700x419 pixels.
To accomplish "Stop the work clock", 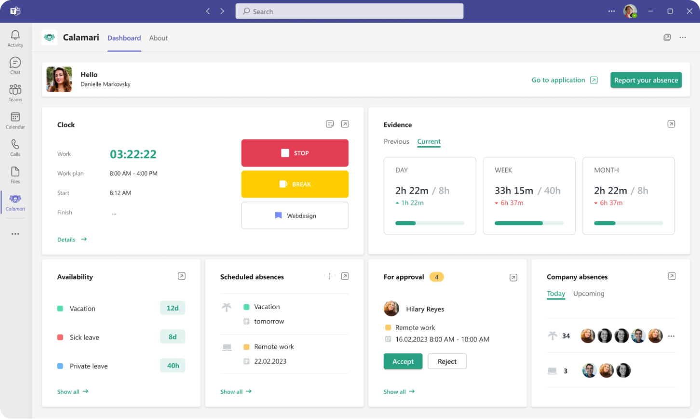I will (x=295, y=153).
